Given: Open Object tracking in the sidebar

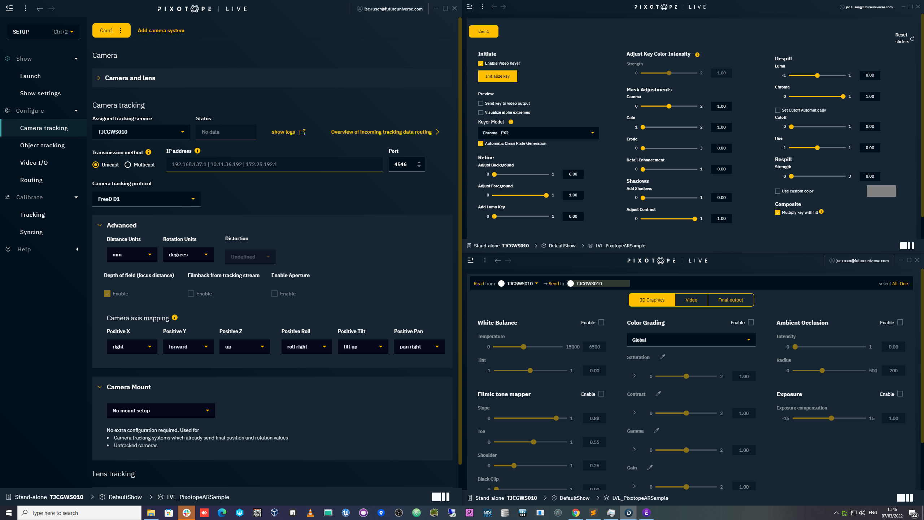Looking at the screenshot, I should point(42,145).
